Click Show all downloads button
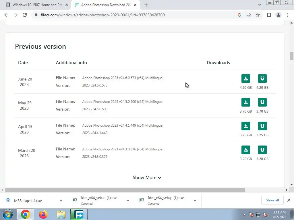Screen dimensions: 294x220 [272, 200]
